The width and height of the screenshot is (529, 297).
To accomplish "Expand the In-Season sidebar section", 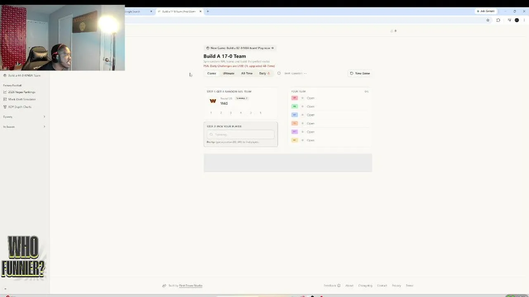I will point(24,127).
